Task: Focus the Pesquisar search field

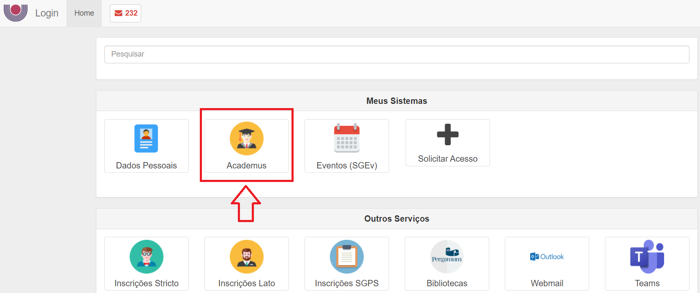Action: [396, 54]
